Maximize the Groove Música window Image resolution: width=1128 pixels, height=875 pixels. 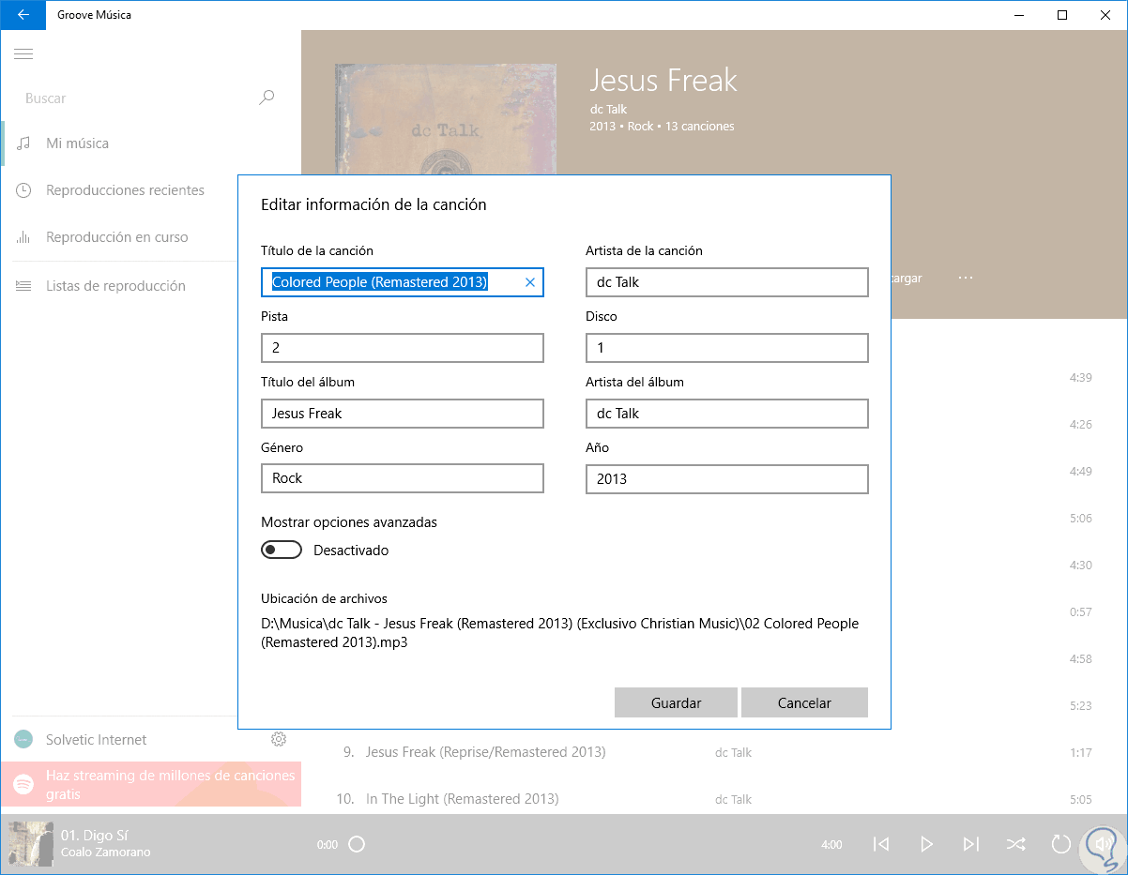[x=1062, y=15]
